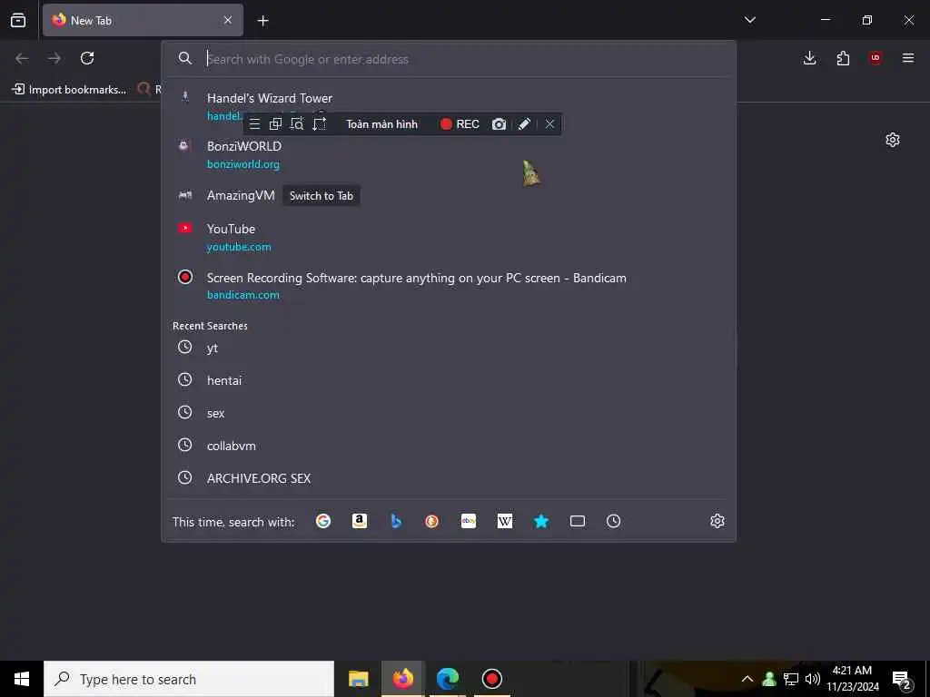Open Windows Start menu

click(x=22, y=679)
